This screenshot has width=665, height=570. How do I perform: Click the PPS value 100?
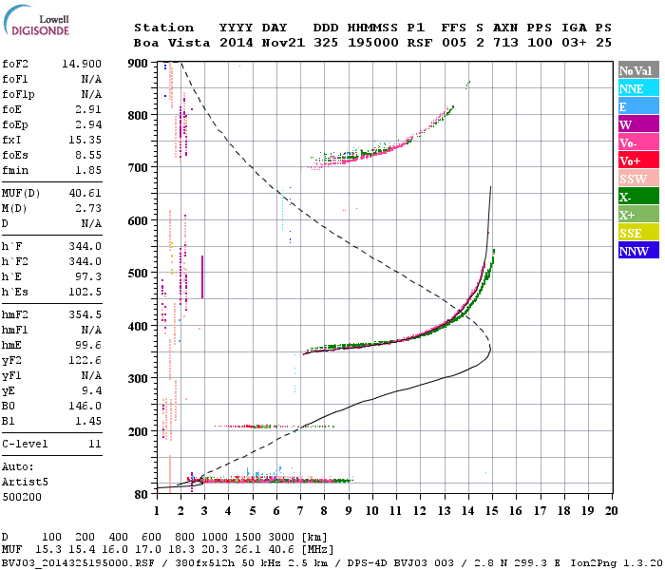540,43
